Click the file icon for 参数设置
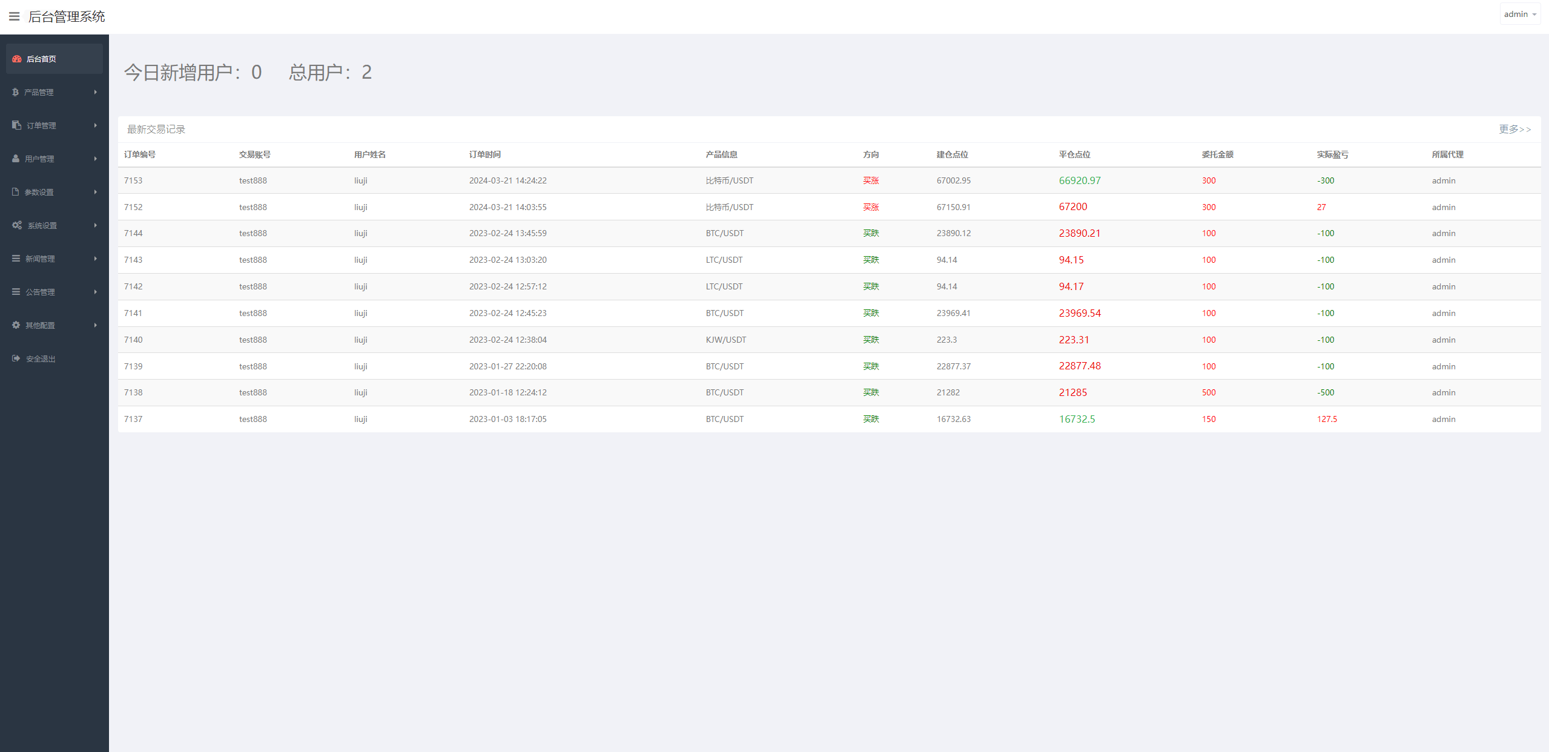The width and height of the screenshot is (1549, 752). (16, 192)
